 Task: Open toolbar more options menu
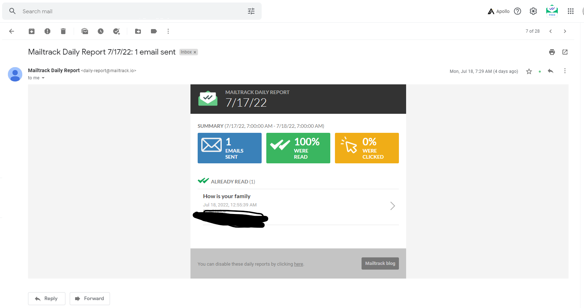click(x=168, y=31)
